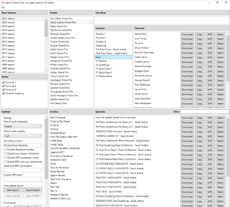Open Daniel Ricciardo channel in MPV
The image size is (230, 207).
[x=210, y=67]
